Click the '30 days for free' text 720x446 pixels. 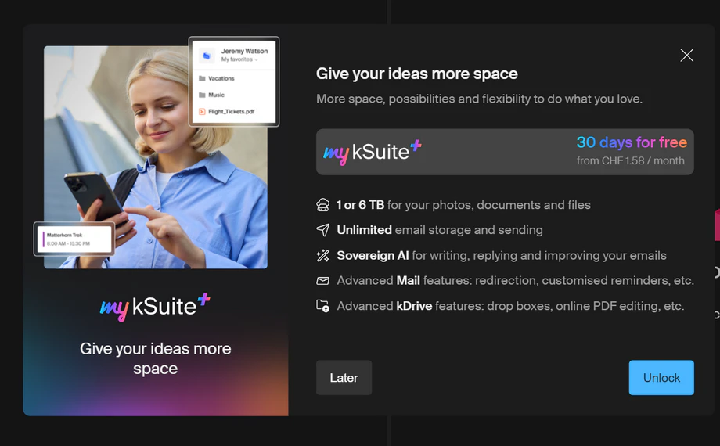point(632,142)
